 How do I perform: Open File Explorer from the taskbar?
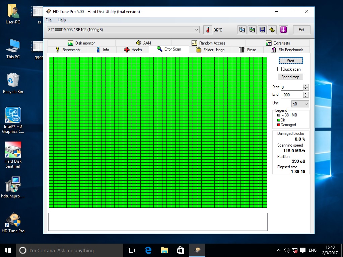[164, 250]
